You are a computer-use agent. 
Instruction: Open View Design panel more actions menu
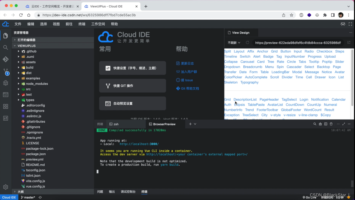pos(351,33)
